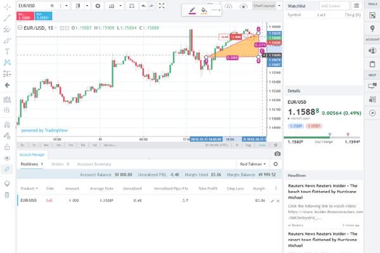Open the Chart Layout dropdown arrow
Image resolution: width=380 pixels, height=253 pixels.
coord(279,6)
